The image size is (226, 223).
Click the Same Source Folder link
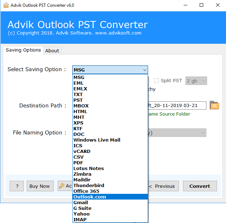(169, 114)
